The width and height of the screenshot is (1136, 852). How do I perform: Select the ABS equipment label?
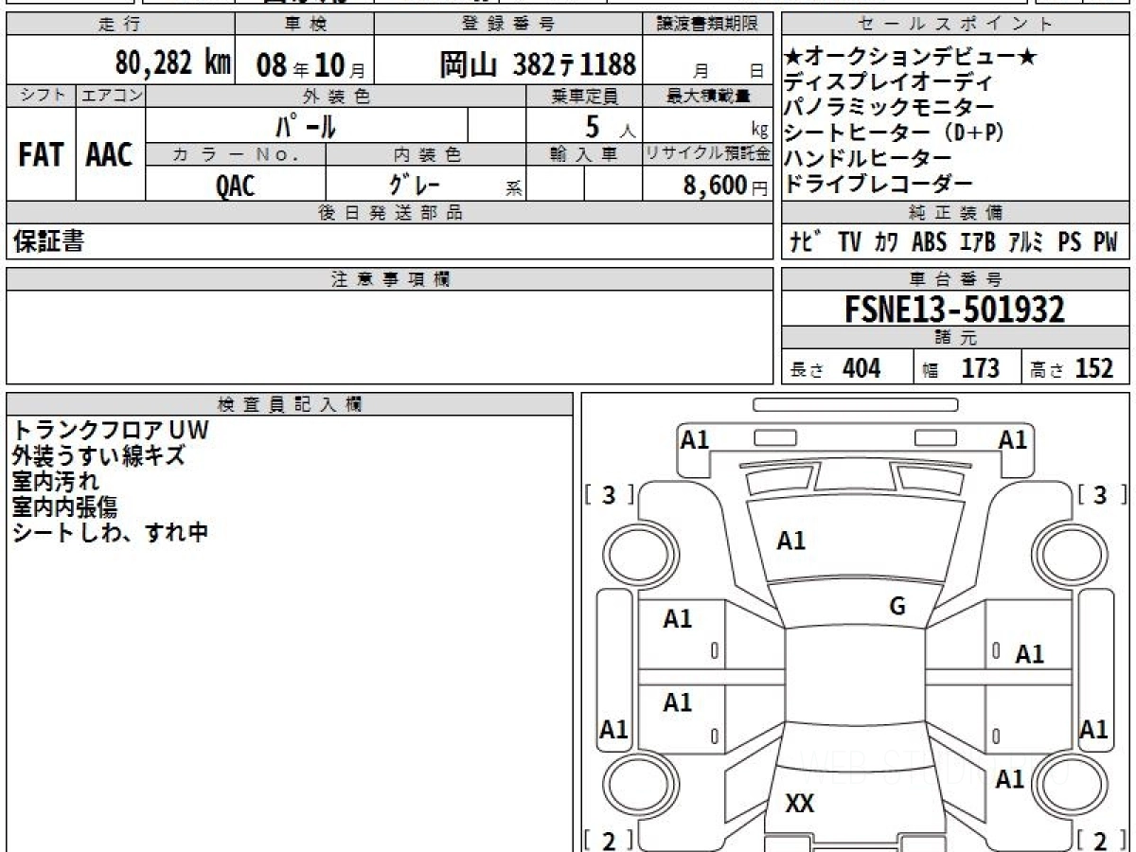[929, 242]
